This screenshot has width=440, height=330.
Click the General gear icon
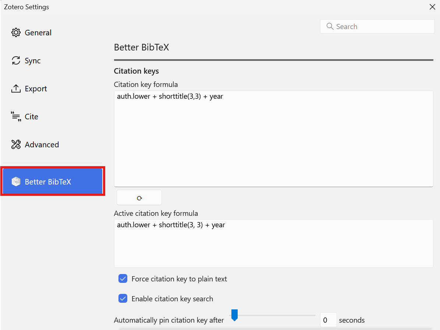tap(16, 32)
